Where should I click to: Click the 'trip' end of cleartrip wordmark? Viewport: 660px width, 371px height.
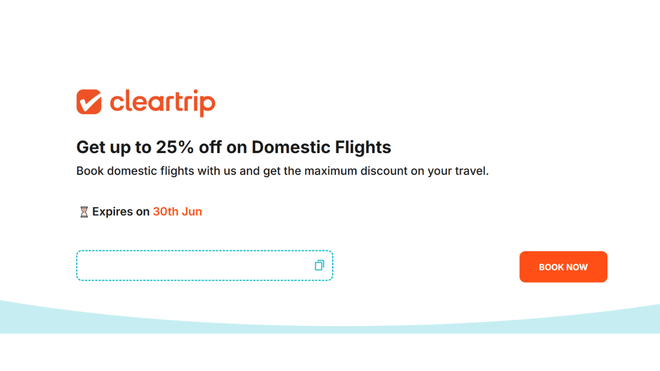tap(196, 102)
